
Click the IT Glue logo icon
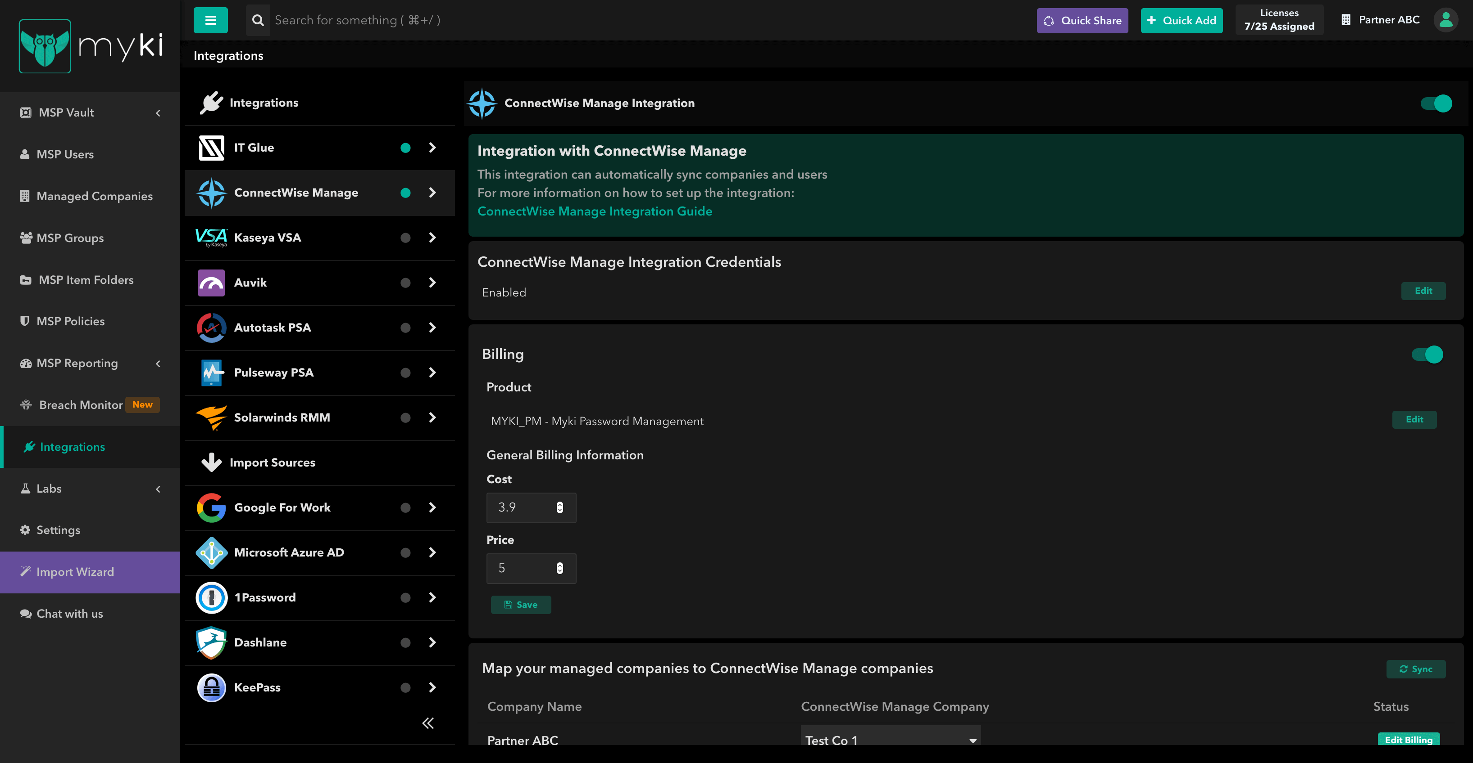coord(212,148)
